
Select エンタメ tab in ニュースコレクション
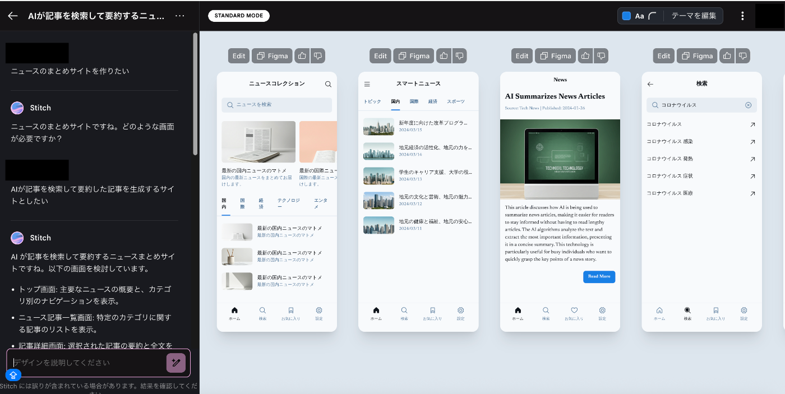(321, 203)
